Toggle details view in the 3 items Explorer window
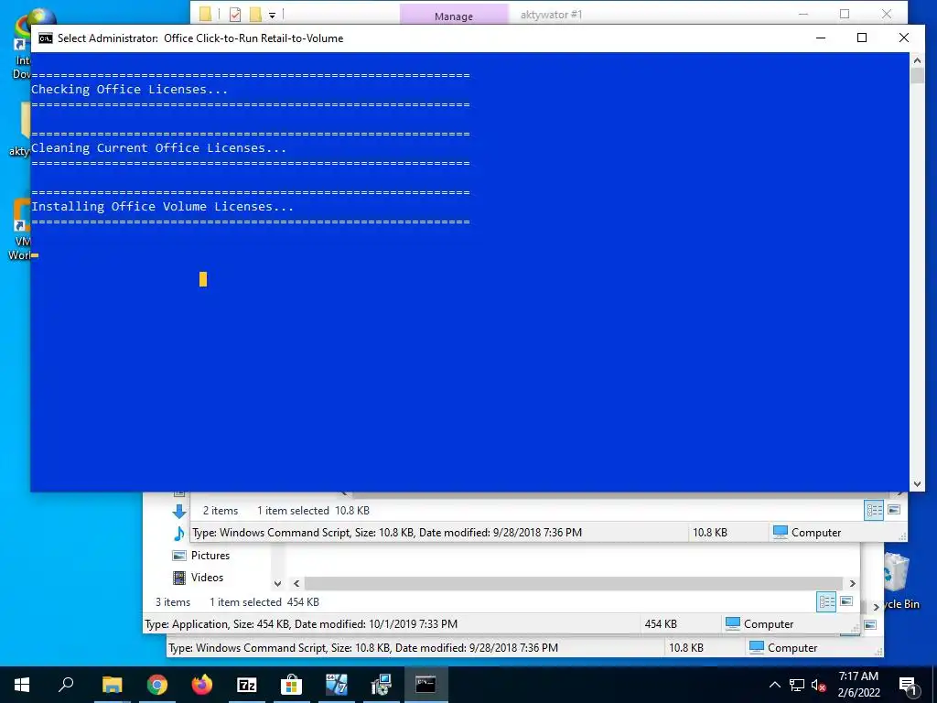Image resolution: width=937 pixels, height=703 pixels. 826,602
